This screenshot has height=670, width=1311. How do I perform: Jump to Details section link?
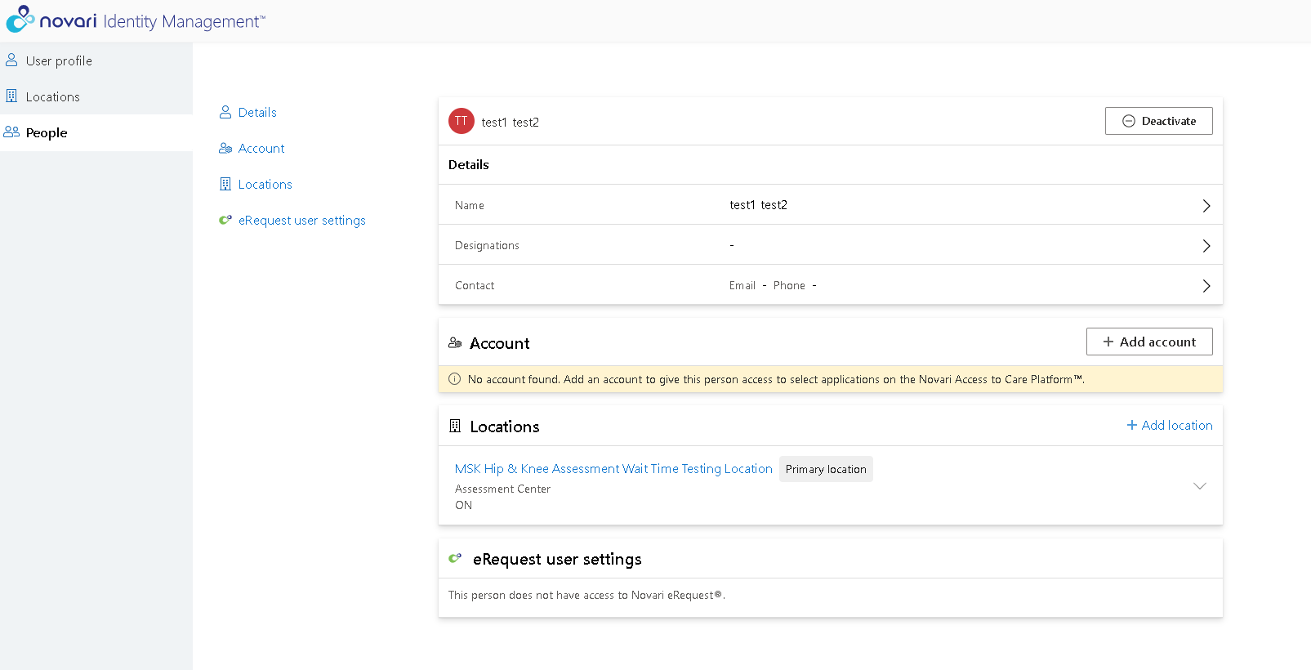tap(257, 113)
